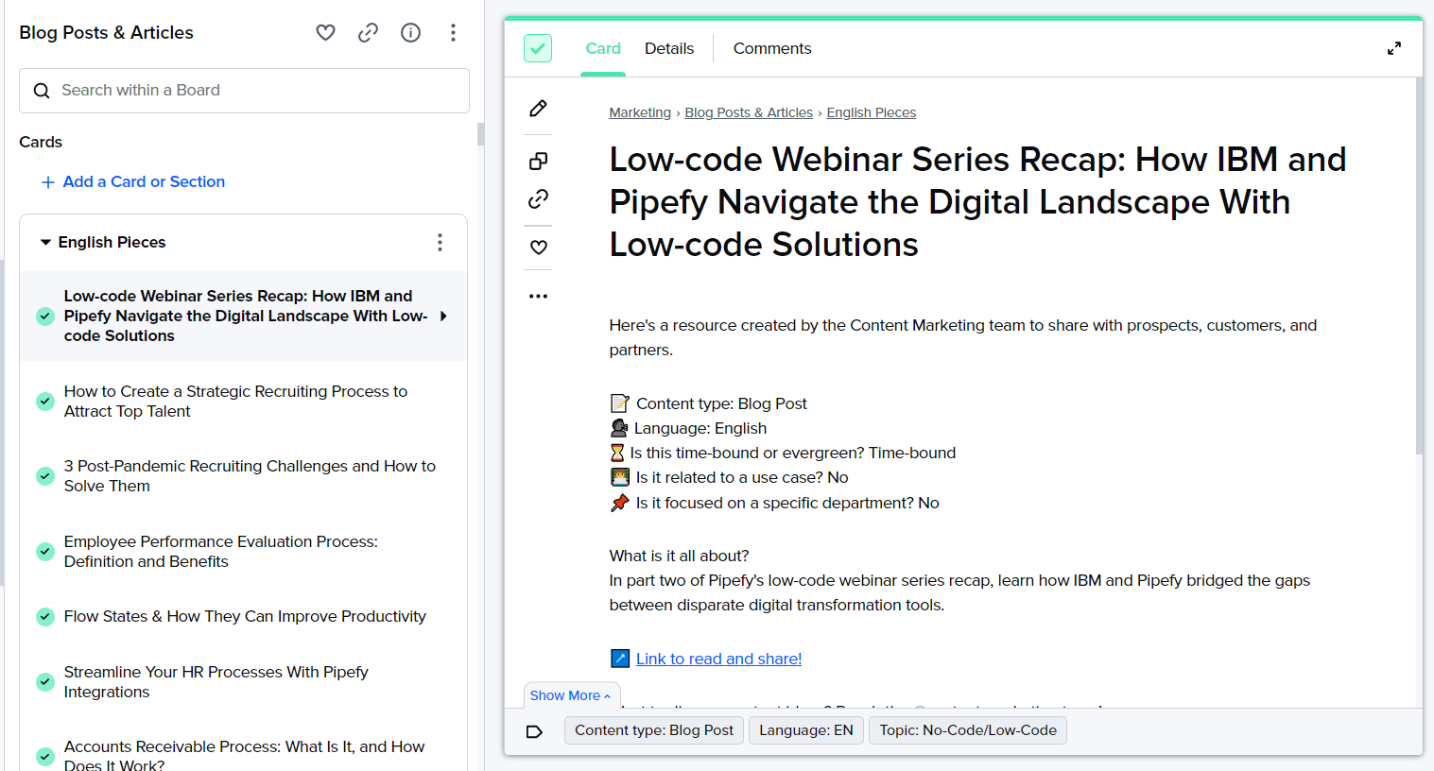Favorite the Blog Posts & Articles board
Viewport: 1434px width, 771px height.
[x=325, y=33]
